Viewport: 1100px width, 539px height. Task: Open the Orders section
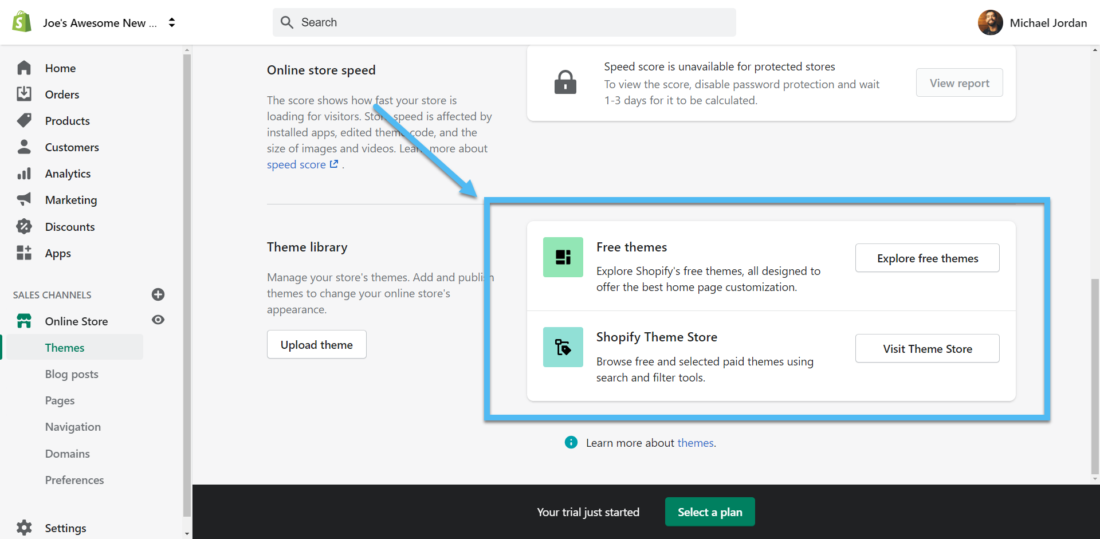(x=62, y=95)
